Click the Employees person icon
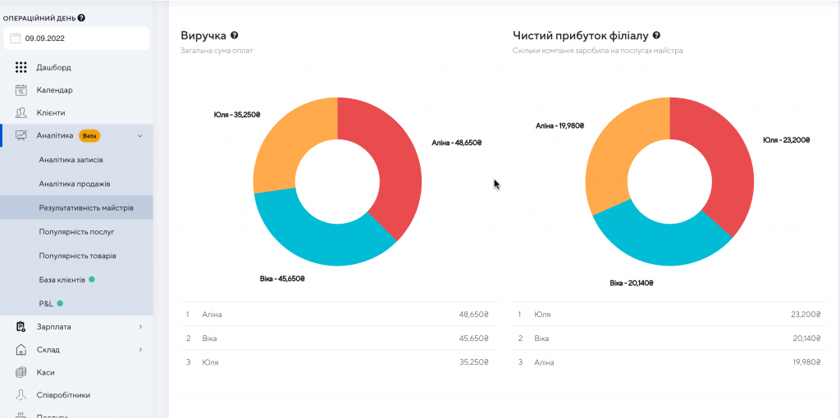The image size is (840, 418). tap(21, 395)
